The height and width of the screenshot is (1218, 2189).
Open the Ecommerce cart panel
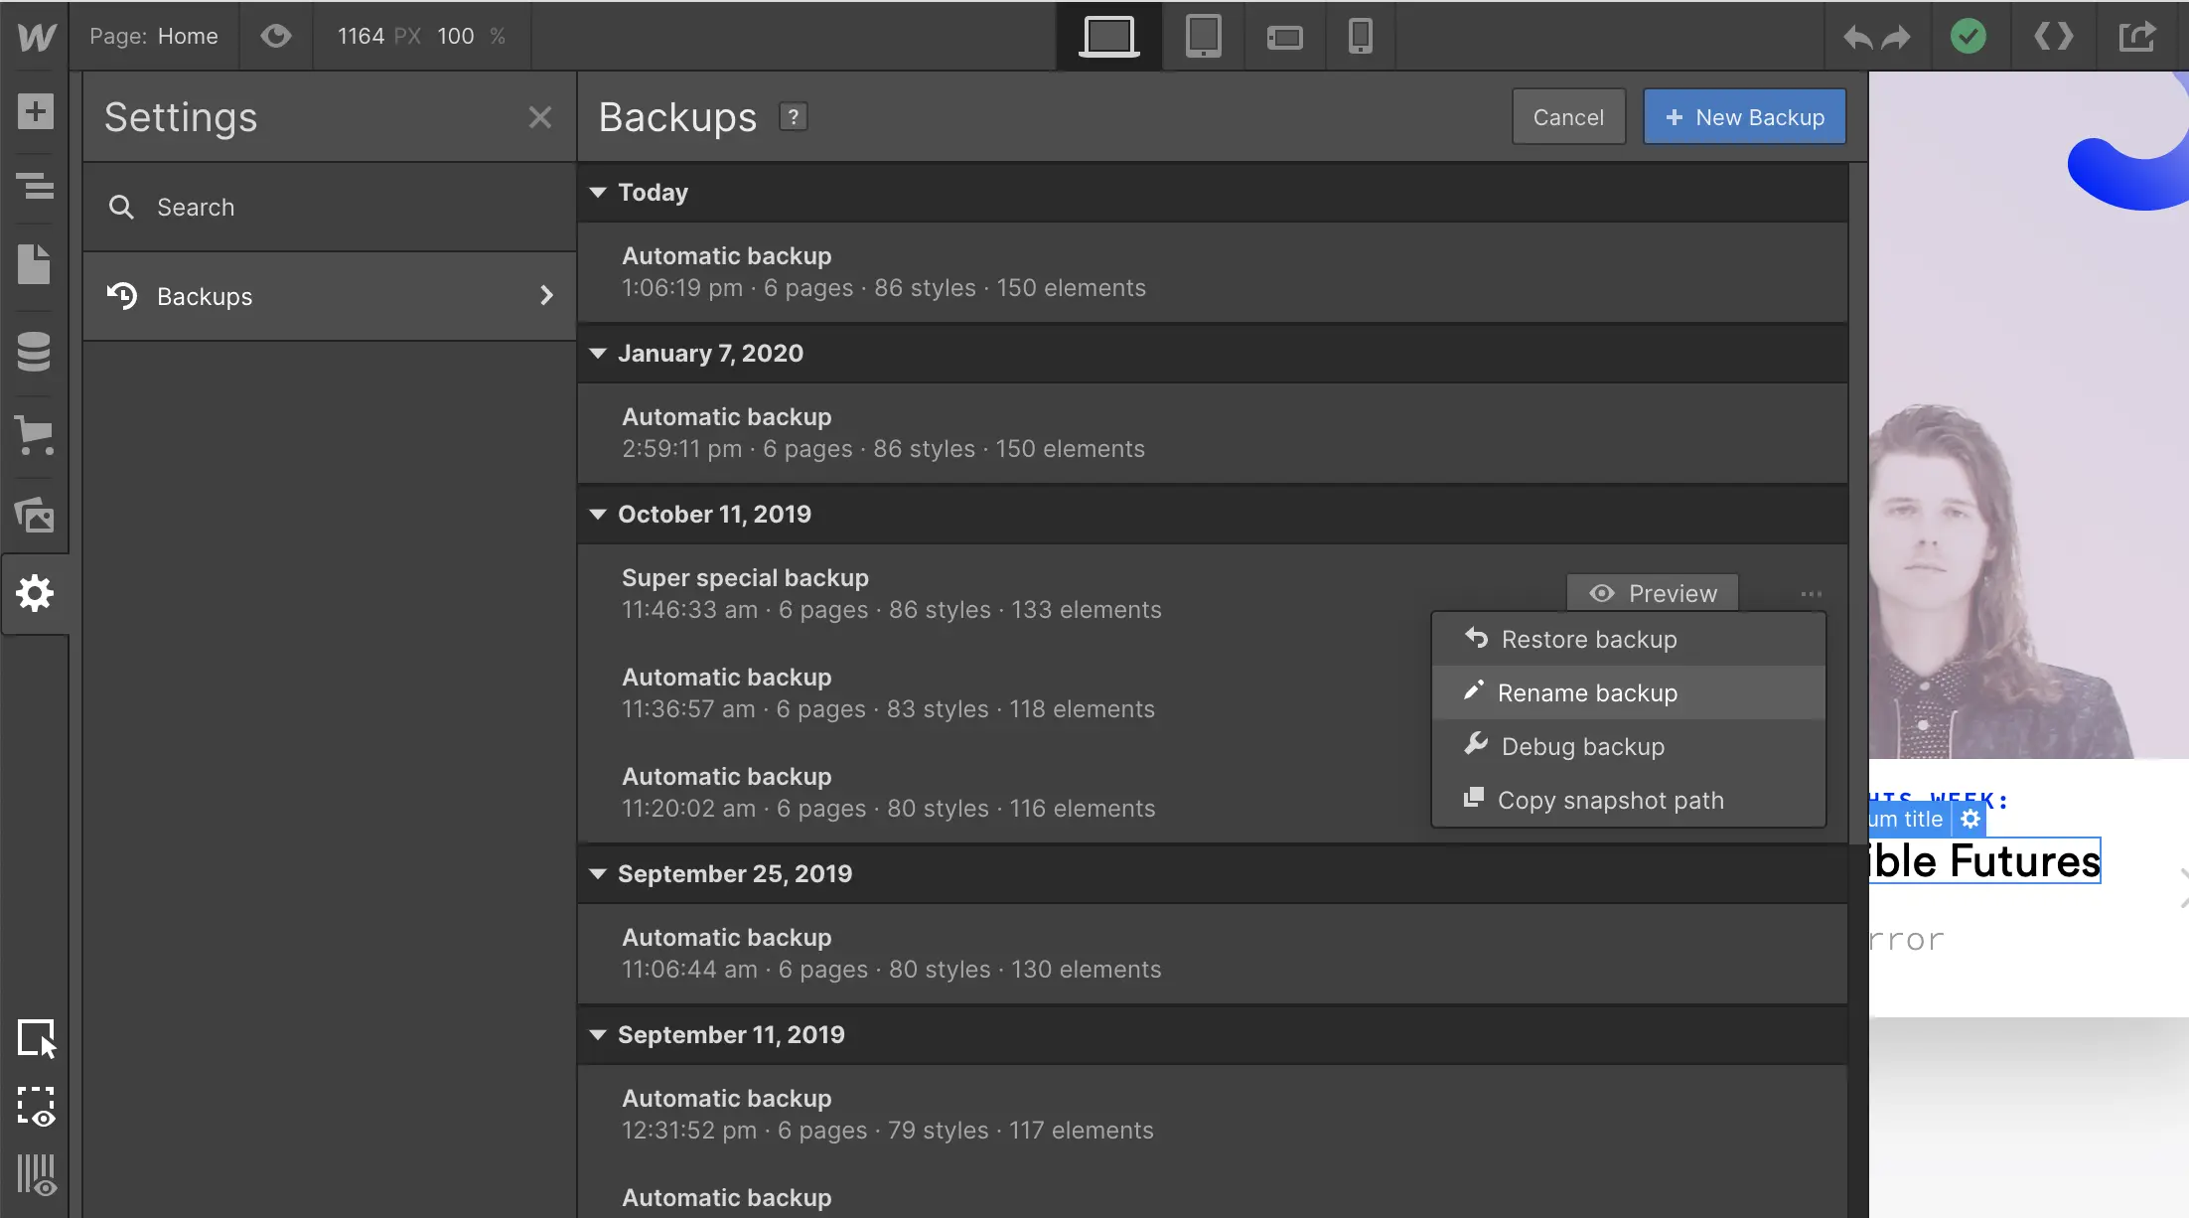pyautogui.click(x=35, y=434)
